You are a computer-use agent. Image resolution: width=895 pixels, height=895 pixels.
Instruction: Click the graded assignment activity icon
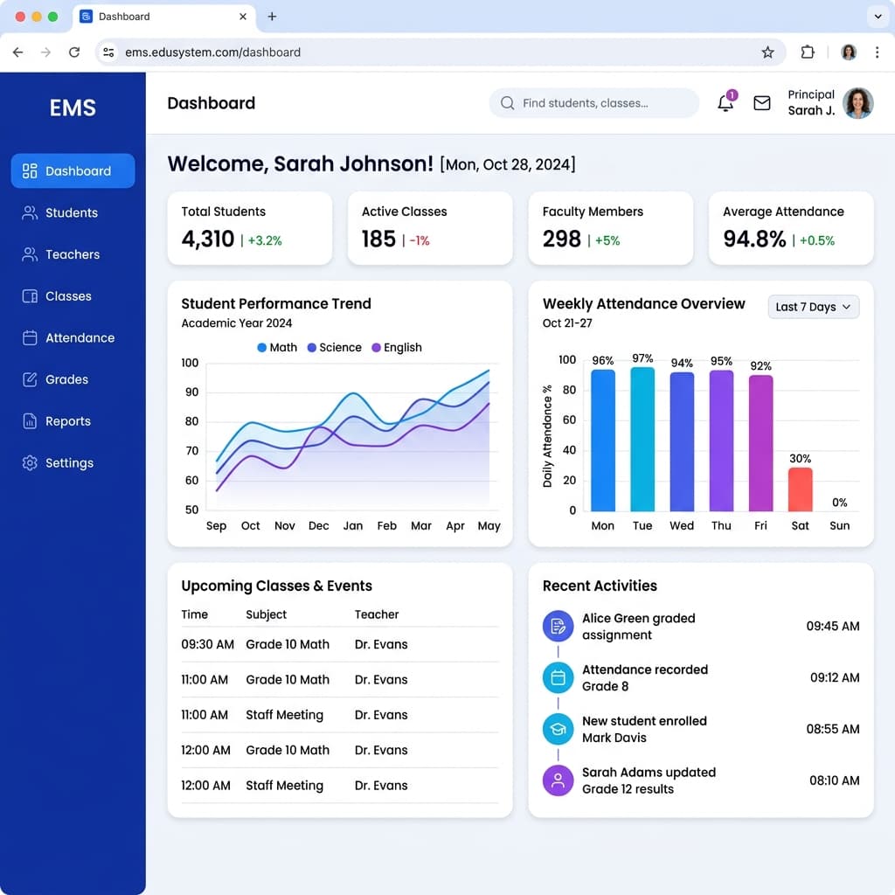(x=558, y=626)
